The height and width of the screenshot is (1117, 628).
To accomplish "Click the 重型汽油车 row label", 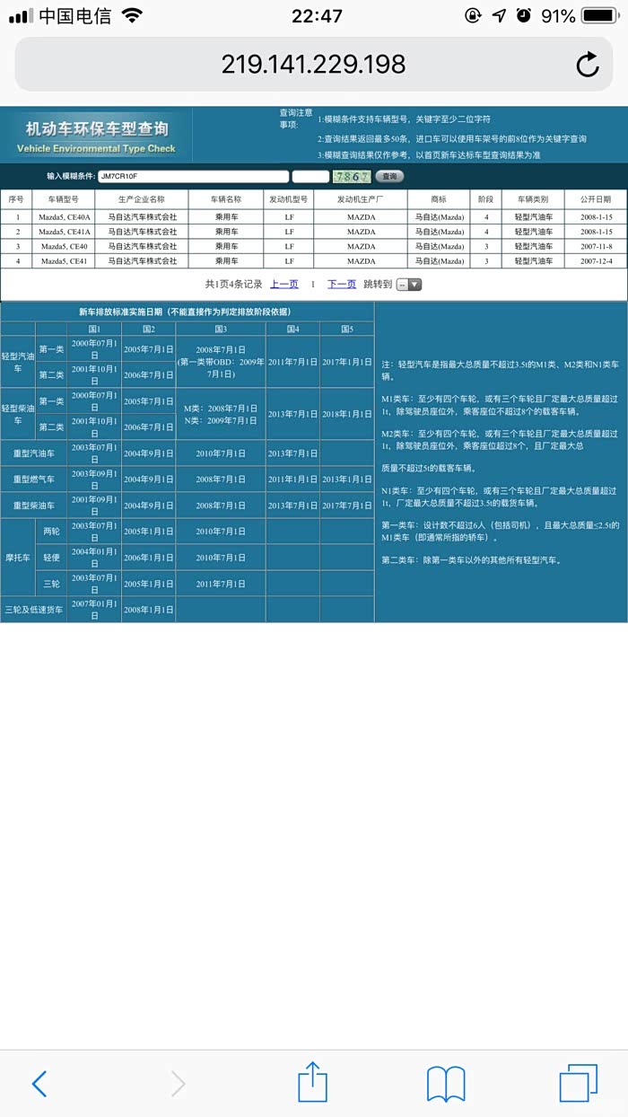I will tap(34, 453).
